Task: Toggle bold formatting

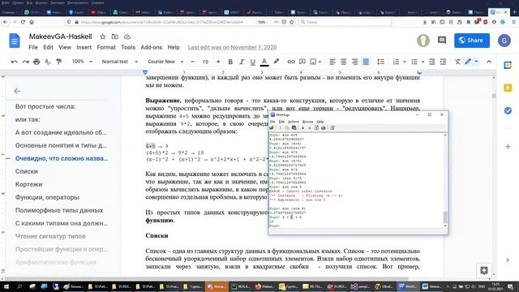Action: click(230, 62)
